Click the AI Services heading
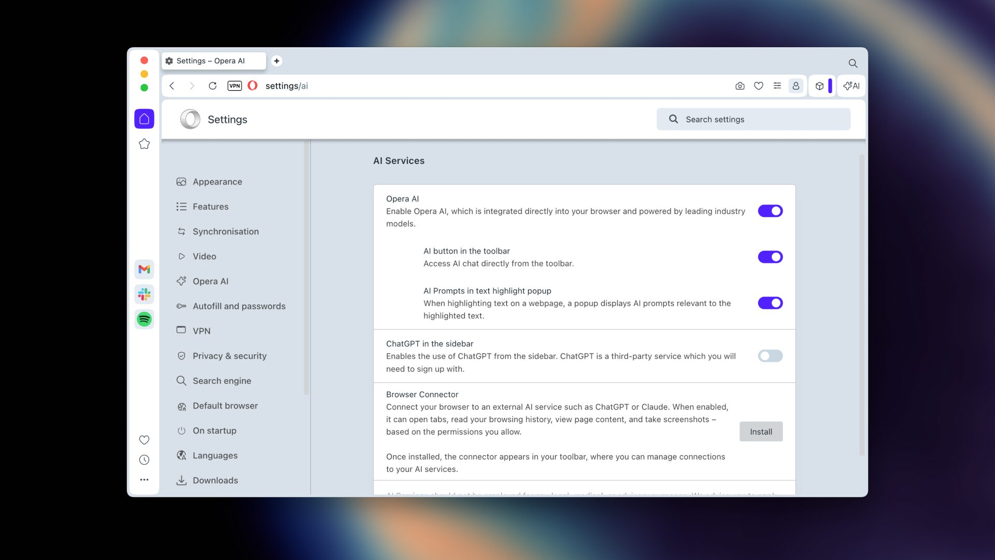This screenshot has height=560, width=995. [399, 161]
